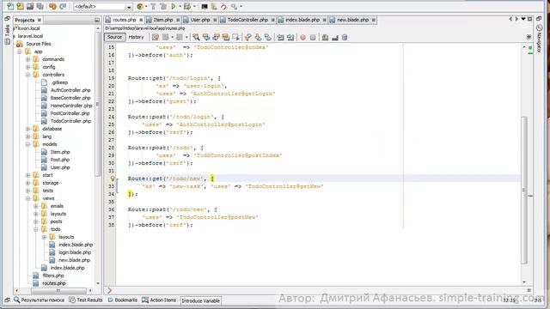
Task: Toggle the Highlight Search icon
Action: click(x=226, y=37)
